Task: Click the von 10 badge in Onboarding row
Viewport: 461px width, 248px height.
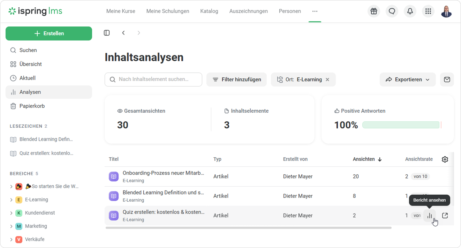Action: point(420,176)
